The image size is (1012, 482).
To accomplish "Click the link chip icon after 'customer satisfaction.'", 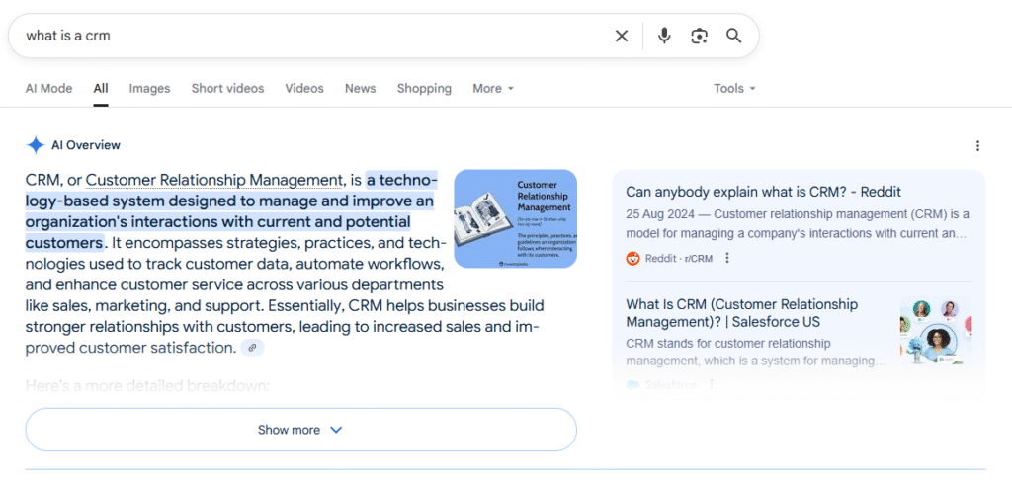I will pyautogui.click(x=252, y=348).
